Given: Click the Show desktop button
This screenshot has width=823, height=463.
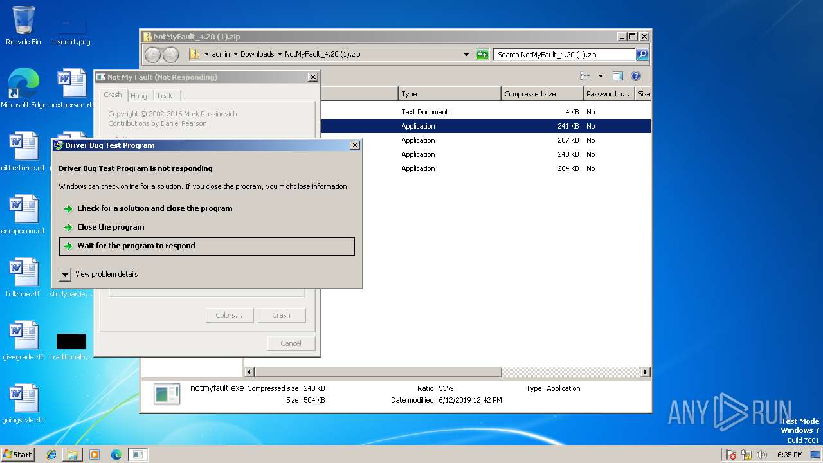Looking at the screenshot, I should coord(817,455).
